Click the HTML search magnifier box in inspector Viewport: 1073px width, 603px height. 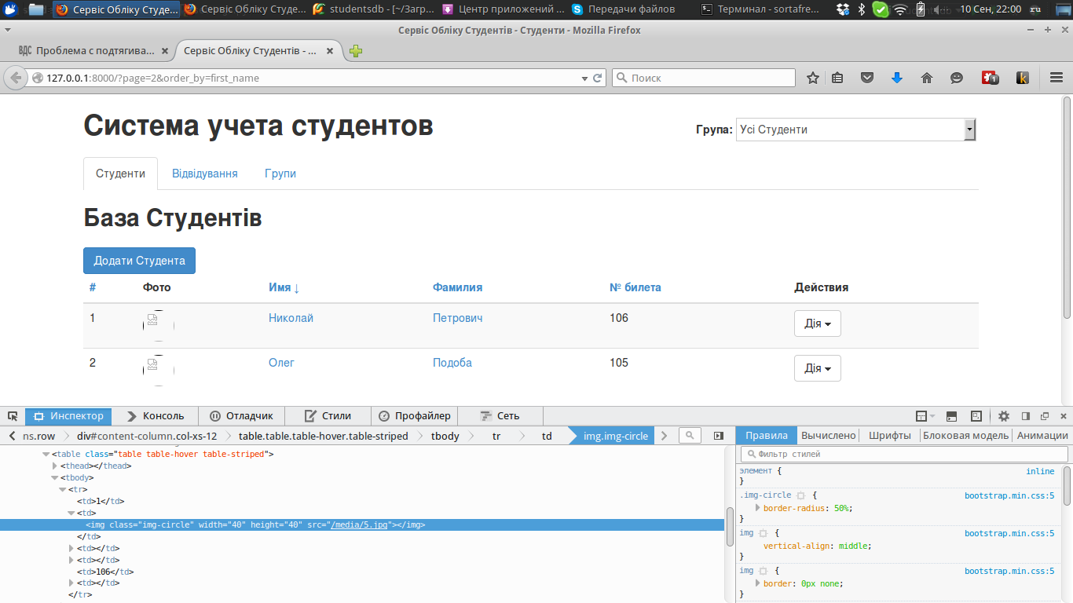(x=690, y=435)
